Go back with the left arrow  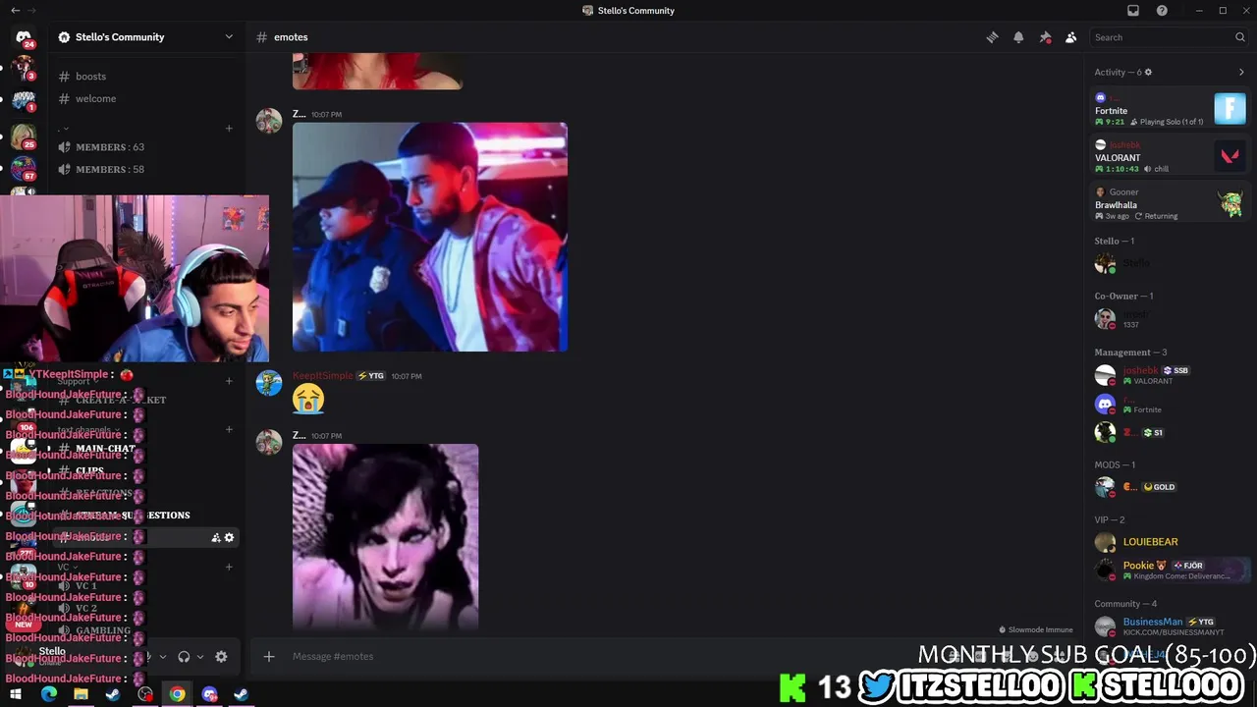(x=15, y=11)
